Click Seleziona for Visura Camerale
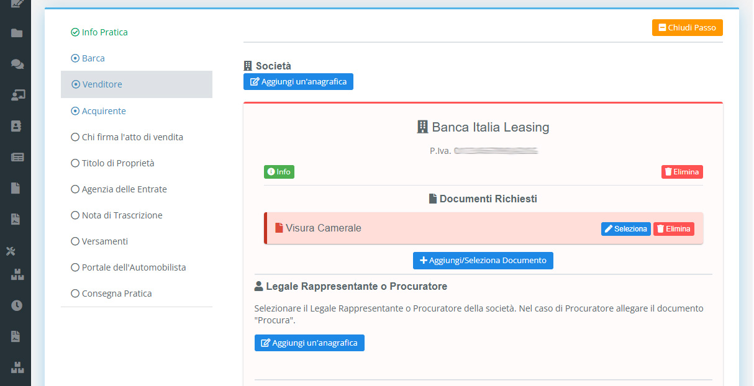 [626, 229]
